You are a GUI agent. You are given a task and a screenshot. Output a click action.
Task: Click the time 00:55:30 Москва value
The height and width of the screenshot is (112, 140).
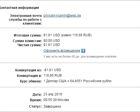coord(56,100)
